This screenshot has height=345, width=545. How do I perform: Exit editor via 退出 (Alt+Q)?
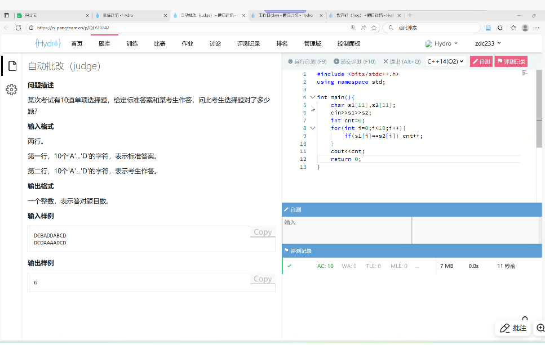pos(401,61)
